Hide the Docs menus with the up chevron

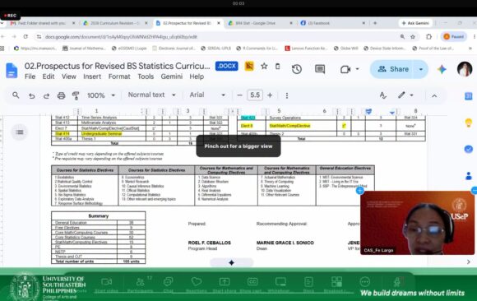point(434,96)
